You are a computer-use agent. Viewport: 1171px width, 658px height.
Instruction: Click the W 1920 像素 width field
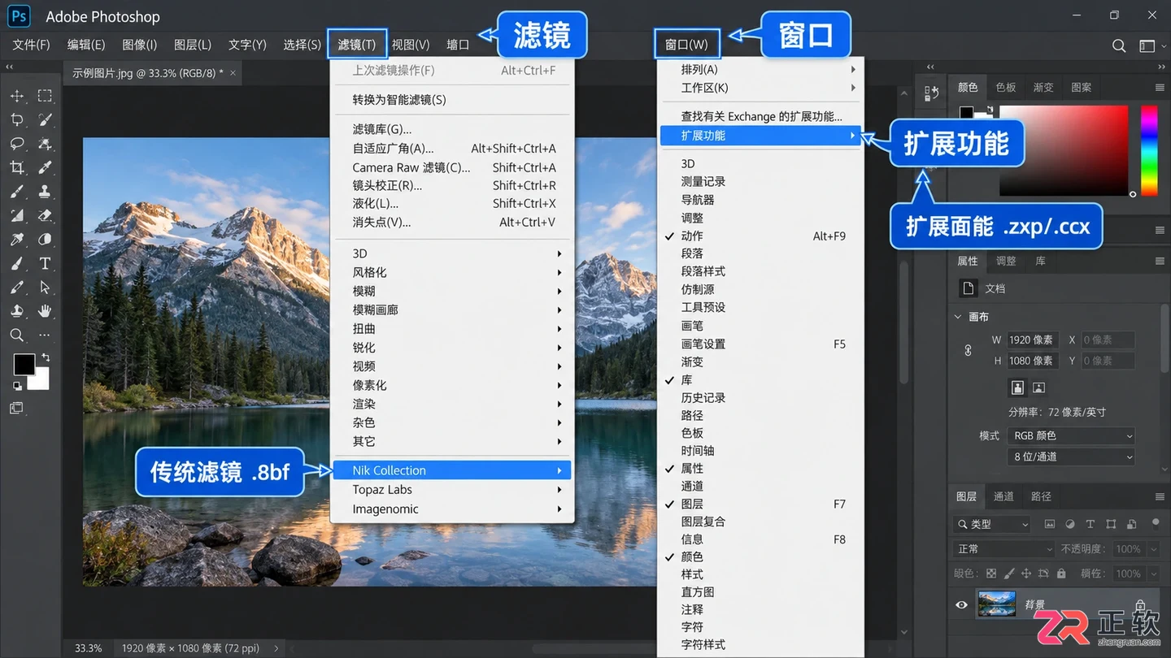point(1031,340)
